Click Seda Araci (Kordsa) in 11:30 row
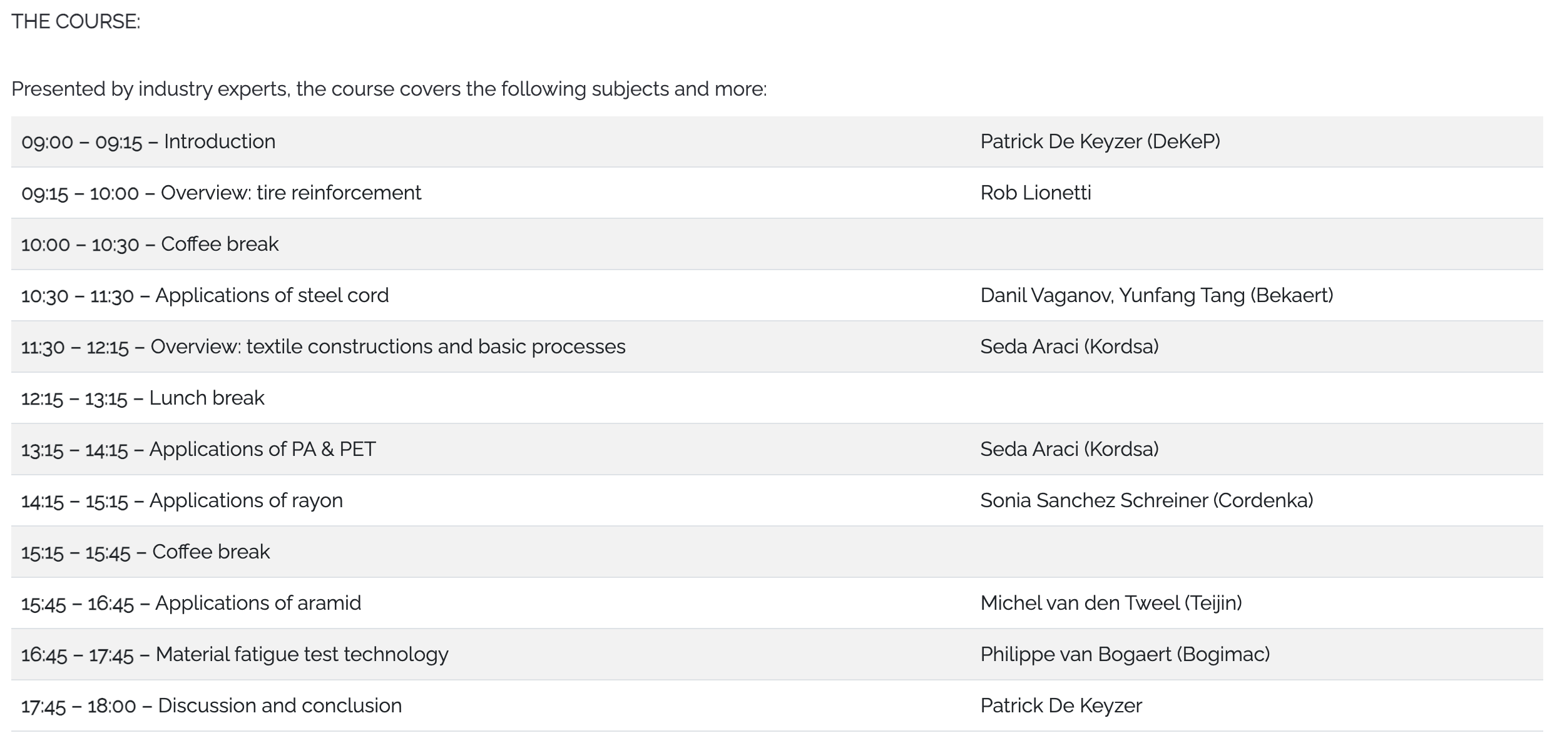The height and width of the screenshot is (753, 1557). (1069, 346)
